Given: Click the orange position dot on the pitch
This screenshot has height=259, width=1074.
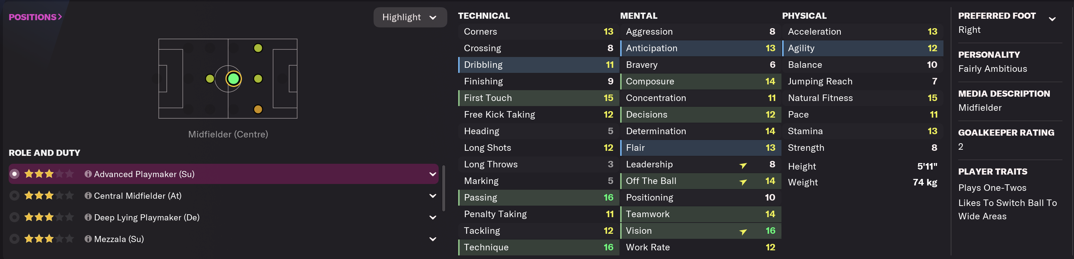Looking at the screenshot, I should tap(258, 109).
